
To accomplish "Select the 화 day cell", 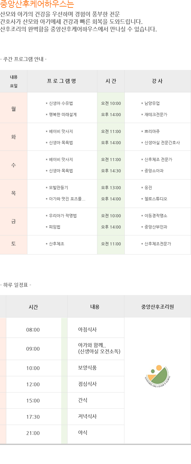I will click(13, 137).
